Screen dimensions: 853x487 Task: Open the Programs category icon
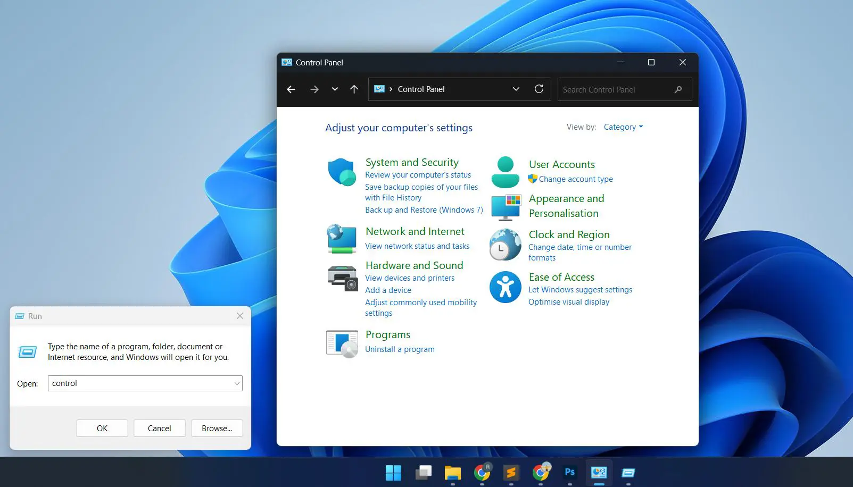pos(341,343)
